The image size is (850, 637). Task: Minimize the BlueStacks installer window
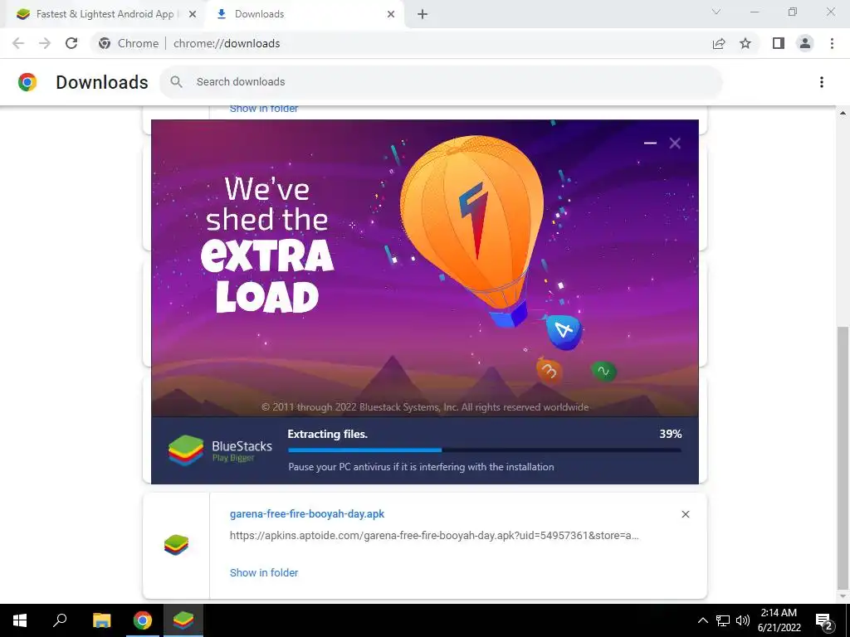pyautogui.click(x=650, y=143)
